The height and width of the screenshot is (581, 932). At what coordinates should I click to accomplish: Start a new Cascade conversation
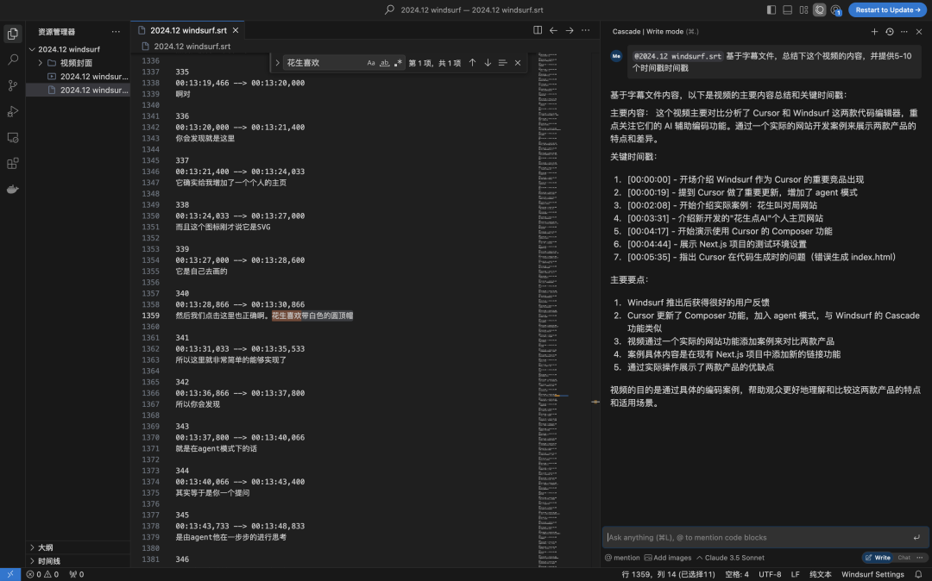874,32
